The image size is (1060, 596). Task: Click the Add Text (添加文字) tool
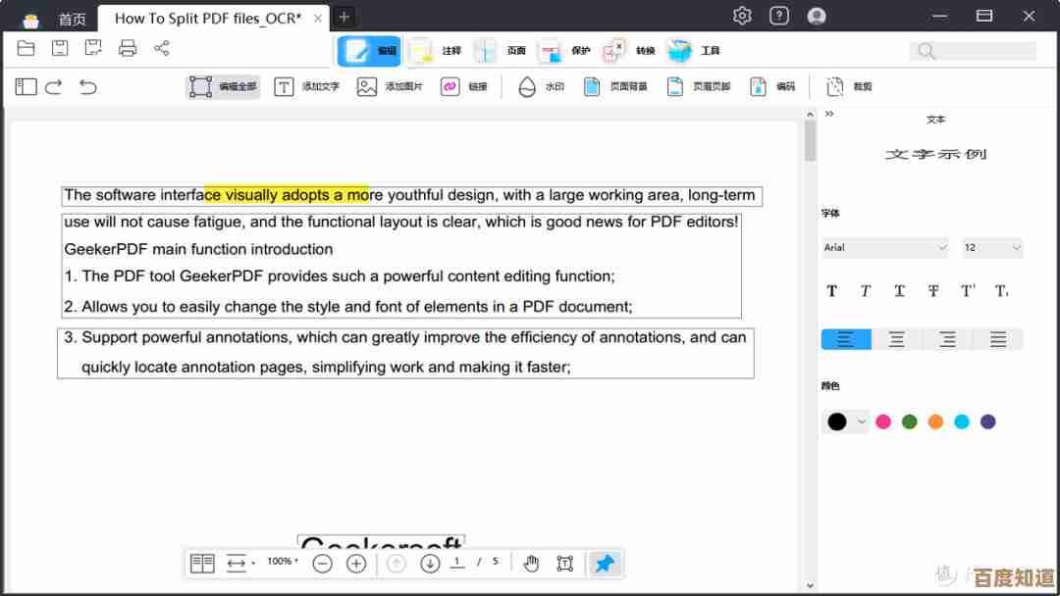(x=306, y=87)
